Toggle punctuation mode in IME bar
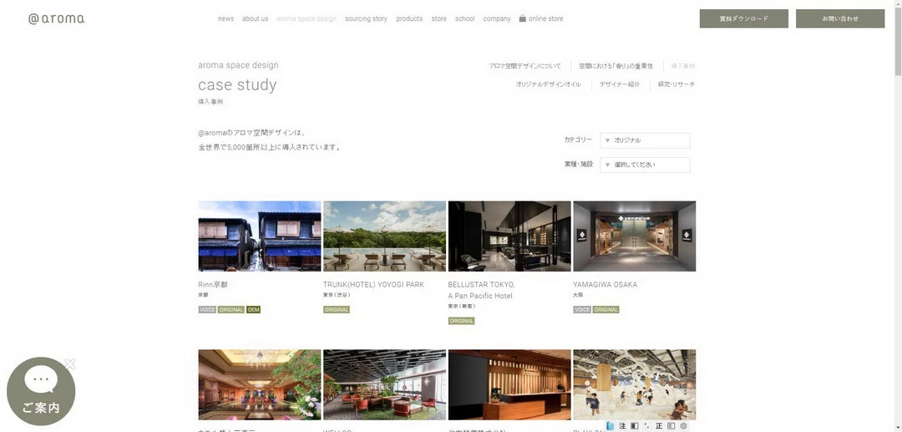The width and height of the screenshot is (902, 432). [x=647, y=426]
